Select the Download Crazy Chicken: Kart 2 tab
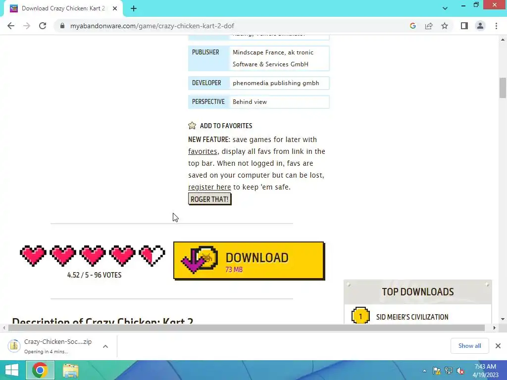 tap(63, 8)
